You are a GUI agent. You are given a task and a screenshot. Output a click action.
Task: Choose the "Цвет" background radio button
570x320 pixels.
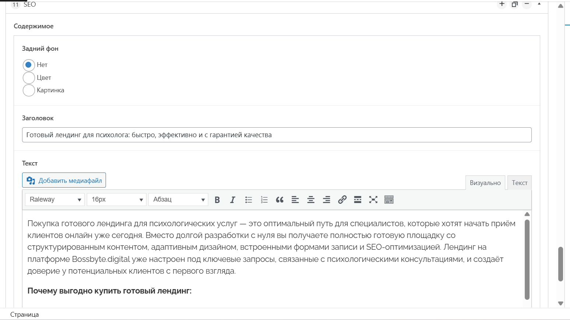[29, 78]
